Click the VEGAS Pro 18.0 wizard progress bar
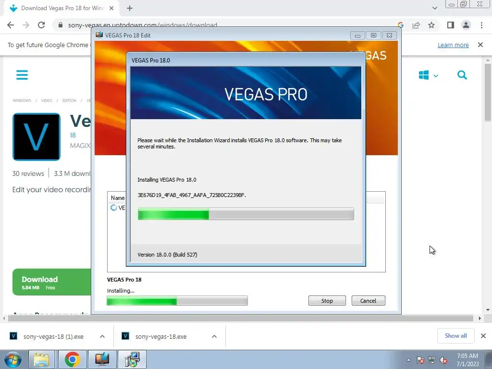Image resolution: width=492 pixels, height=369 pixels. point(246,214)
